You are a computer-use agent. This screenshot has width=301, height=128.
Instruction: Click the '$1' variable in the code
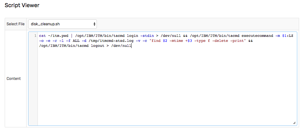pos(283,36)
